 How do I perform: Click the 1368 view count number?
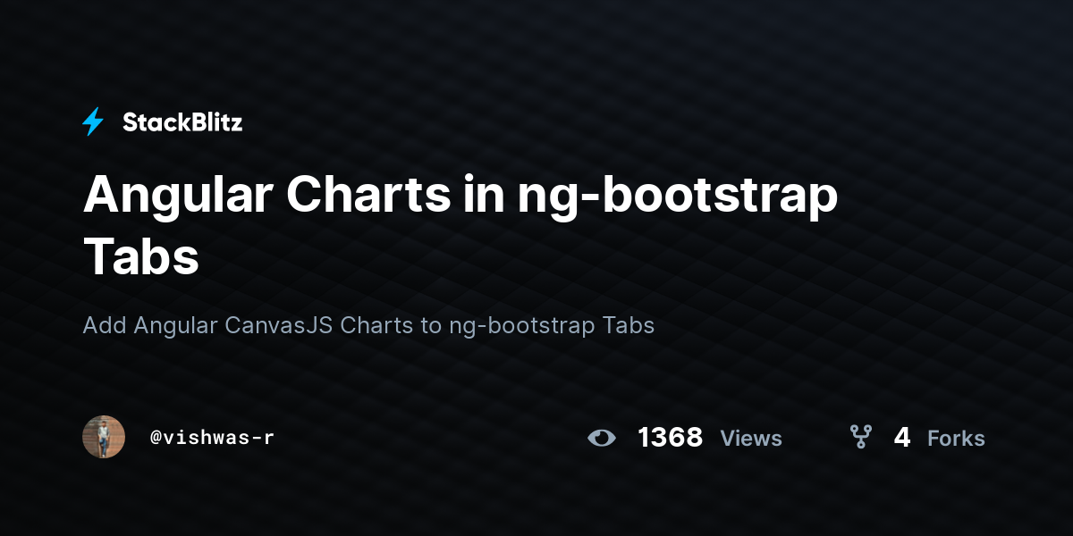pyautogui.click(x=670, y=438)
